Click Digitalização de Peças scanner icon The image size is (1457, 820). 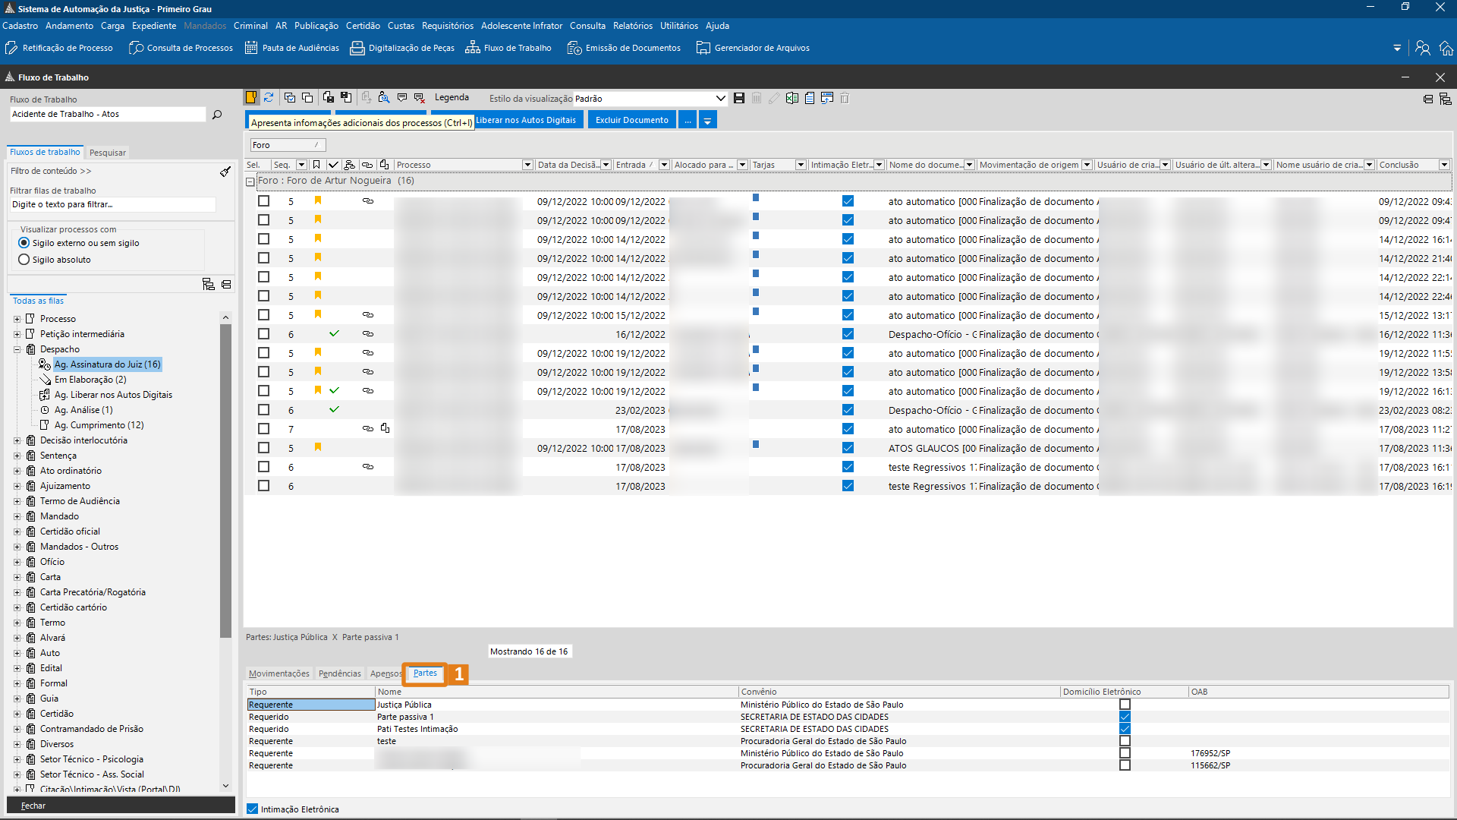tap(357, 48)
